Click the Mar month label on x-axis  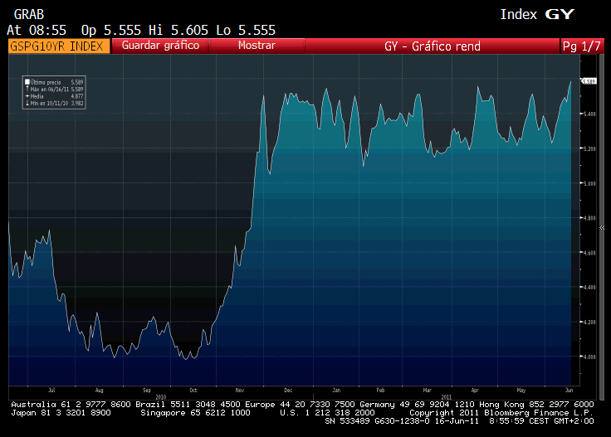(427, 390)
